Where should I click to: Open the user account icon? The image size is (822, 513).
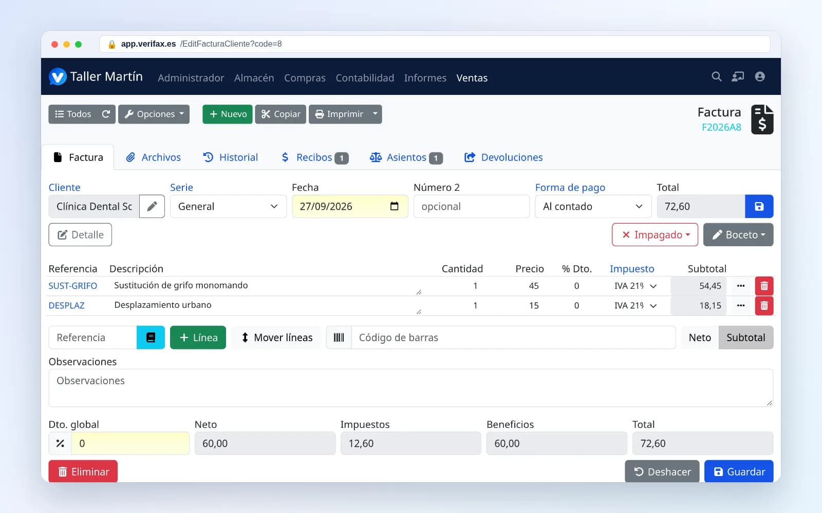click(760, 76)
